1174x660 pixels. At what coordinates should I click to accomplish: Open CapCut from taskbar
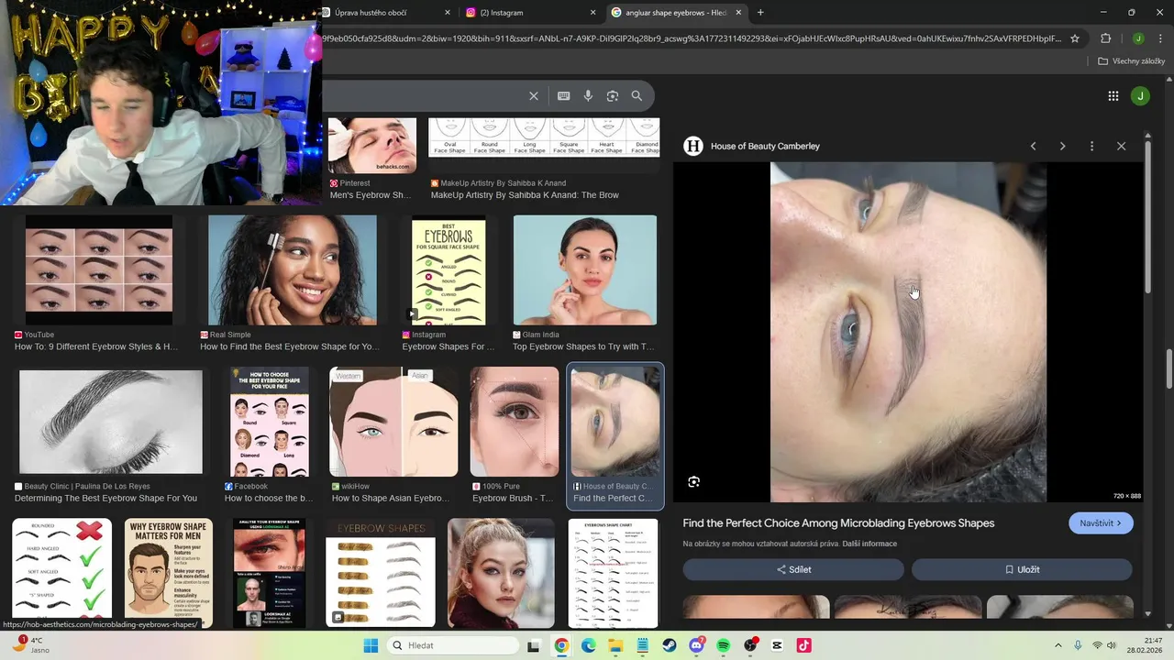point(777,645)
